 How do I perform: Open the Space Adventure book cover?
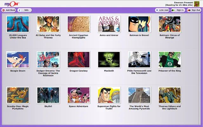(x=79, y=95)
